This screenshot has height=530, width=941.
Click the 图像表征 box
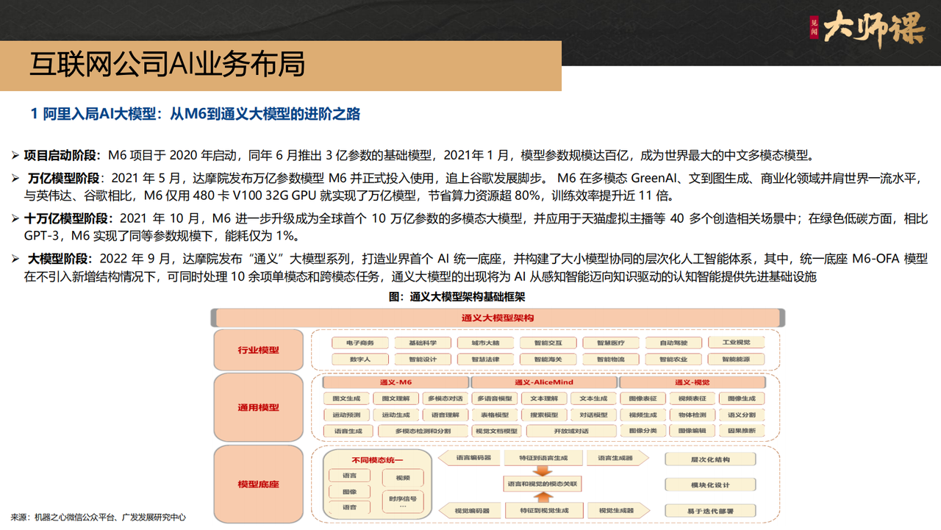[x=643, y=398]
